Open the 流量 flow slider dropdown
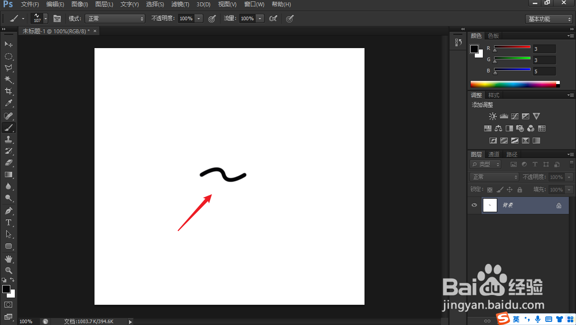The image size is (576, 325). point(260,18)
